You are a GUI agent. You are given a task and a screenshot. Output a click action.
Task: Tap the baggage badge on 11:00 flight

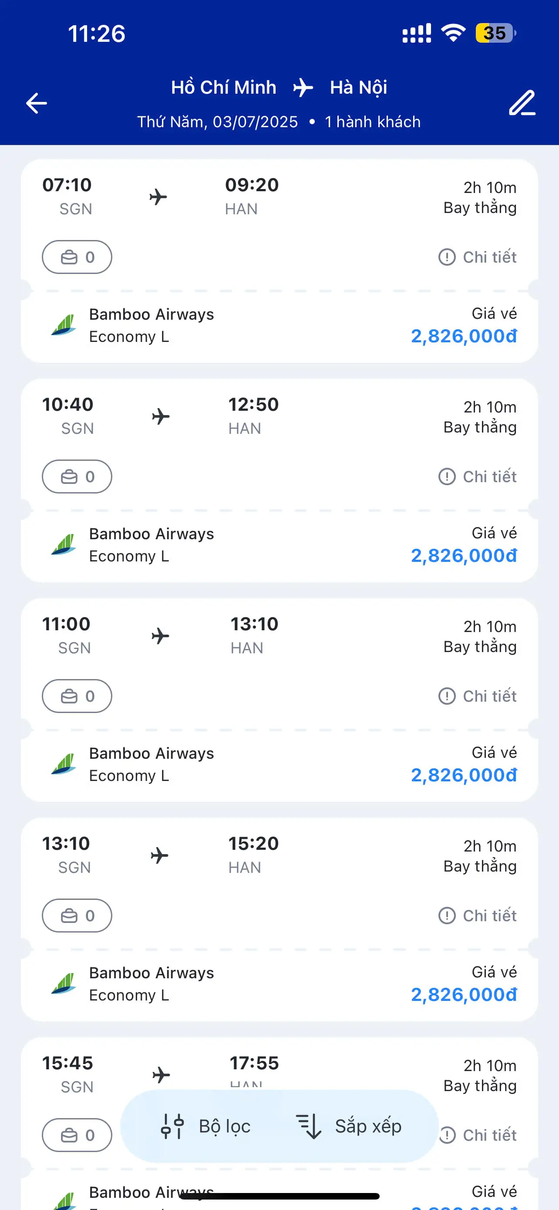(x=77, y=696)
